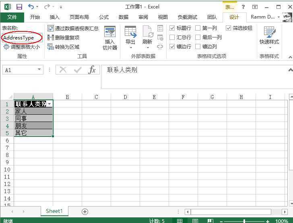Undo the last action

(31, 7)
